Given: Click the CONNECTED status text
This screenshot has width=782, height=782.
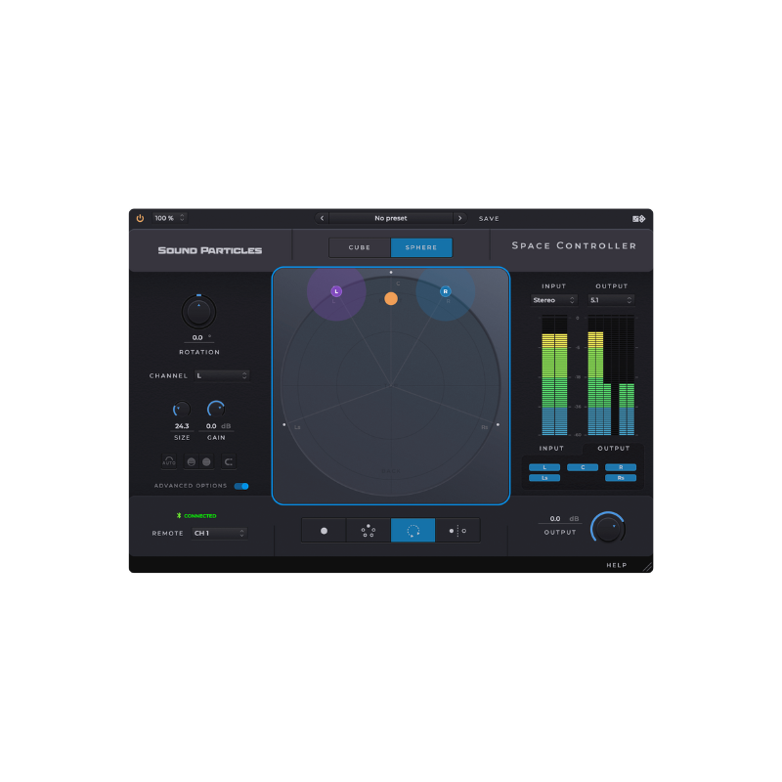Looking at the screenshot, I should 200,516.
